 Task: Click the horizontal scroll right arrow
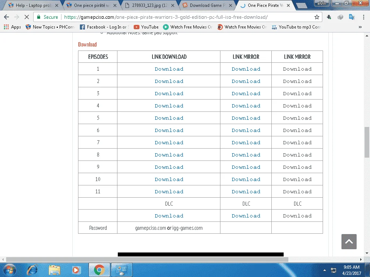pos(361,259)
